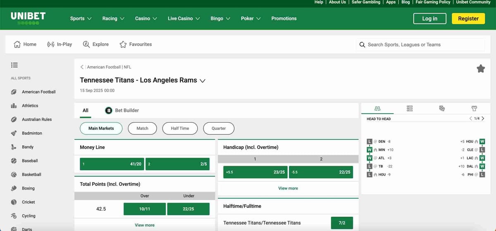Expand the match selector chevron
Image resolution: width=496 pixels, height=231 pixels.
203,81
